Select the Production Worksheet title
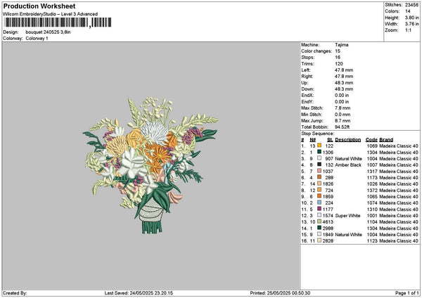This screenshot has width=422, height=298. (41, 6)
